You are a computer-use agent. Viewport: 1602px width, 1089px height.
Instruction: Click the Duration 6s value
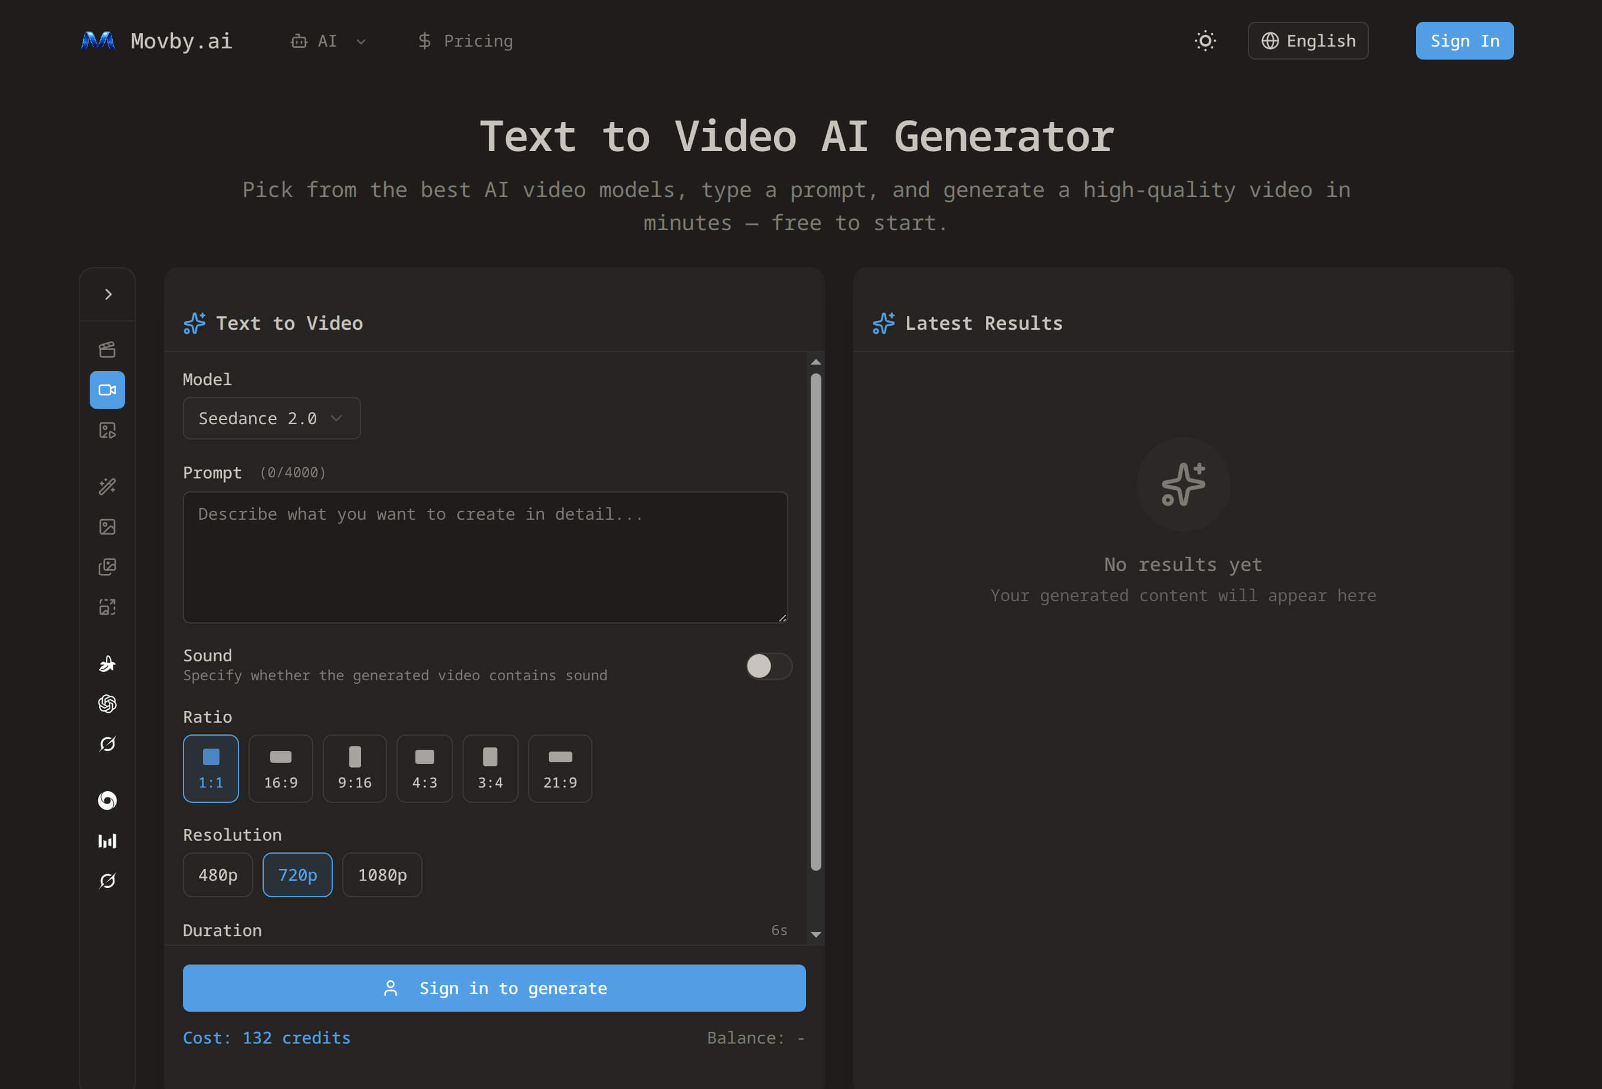(x=779, y=930)
